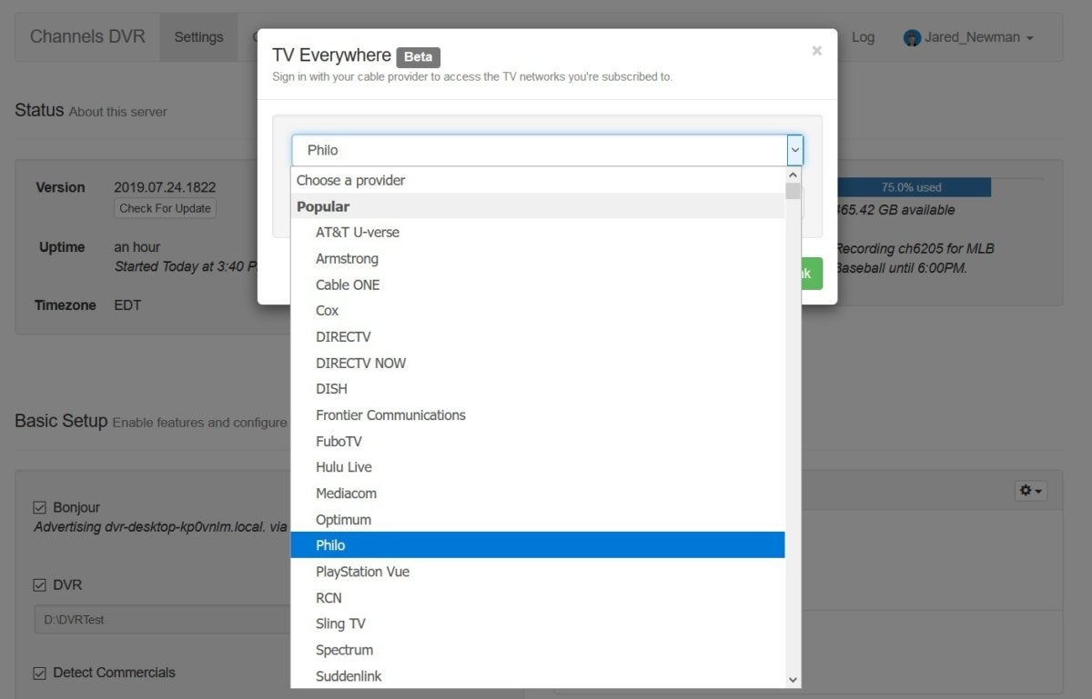This screenshot has width=1092, height=699.
Task: Click the Check For Update button
Action: [166, 208]
